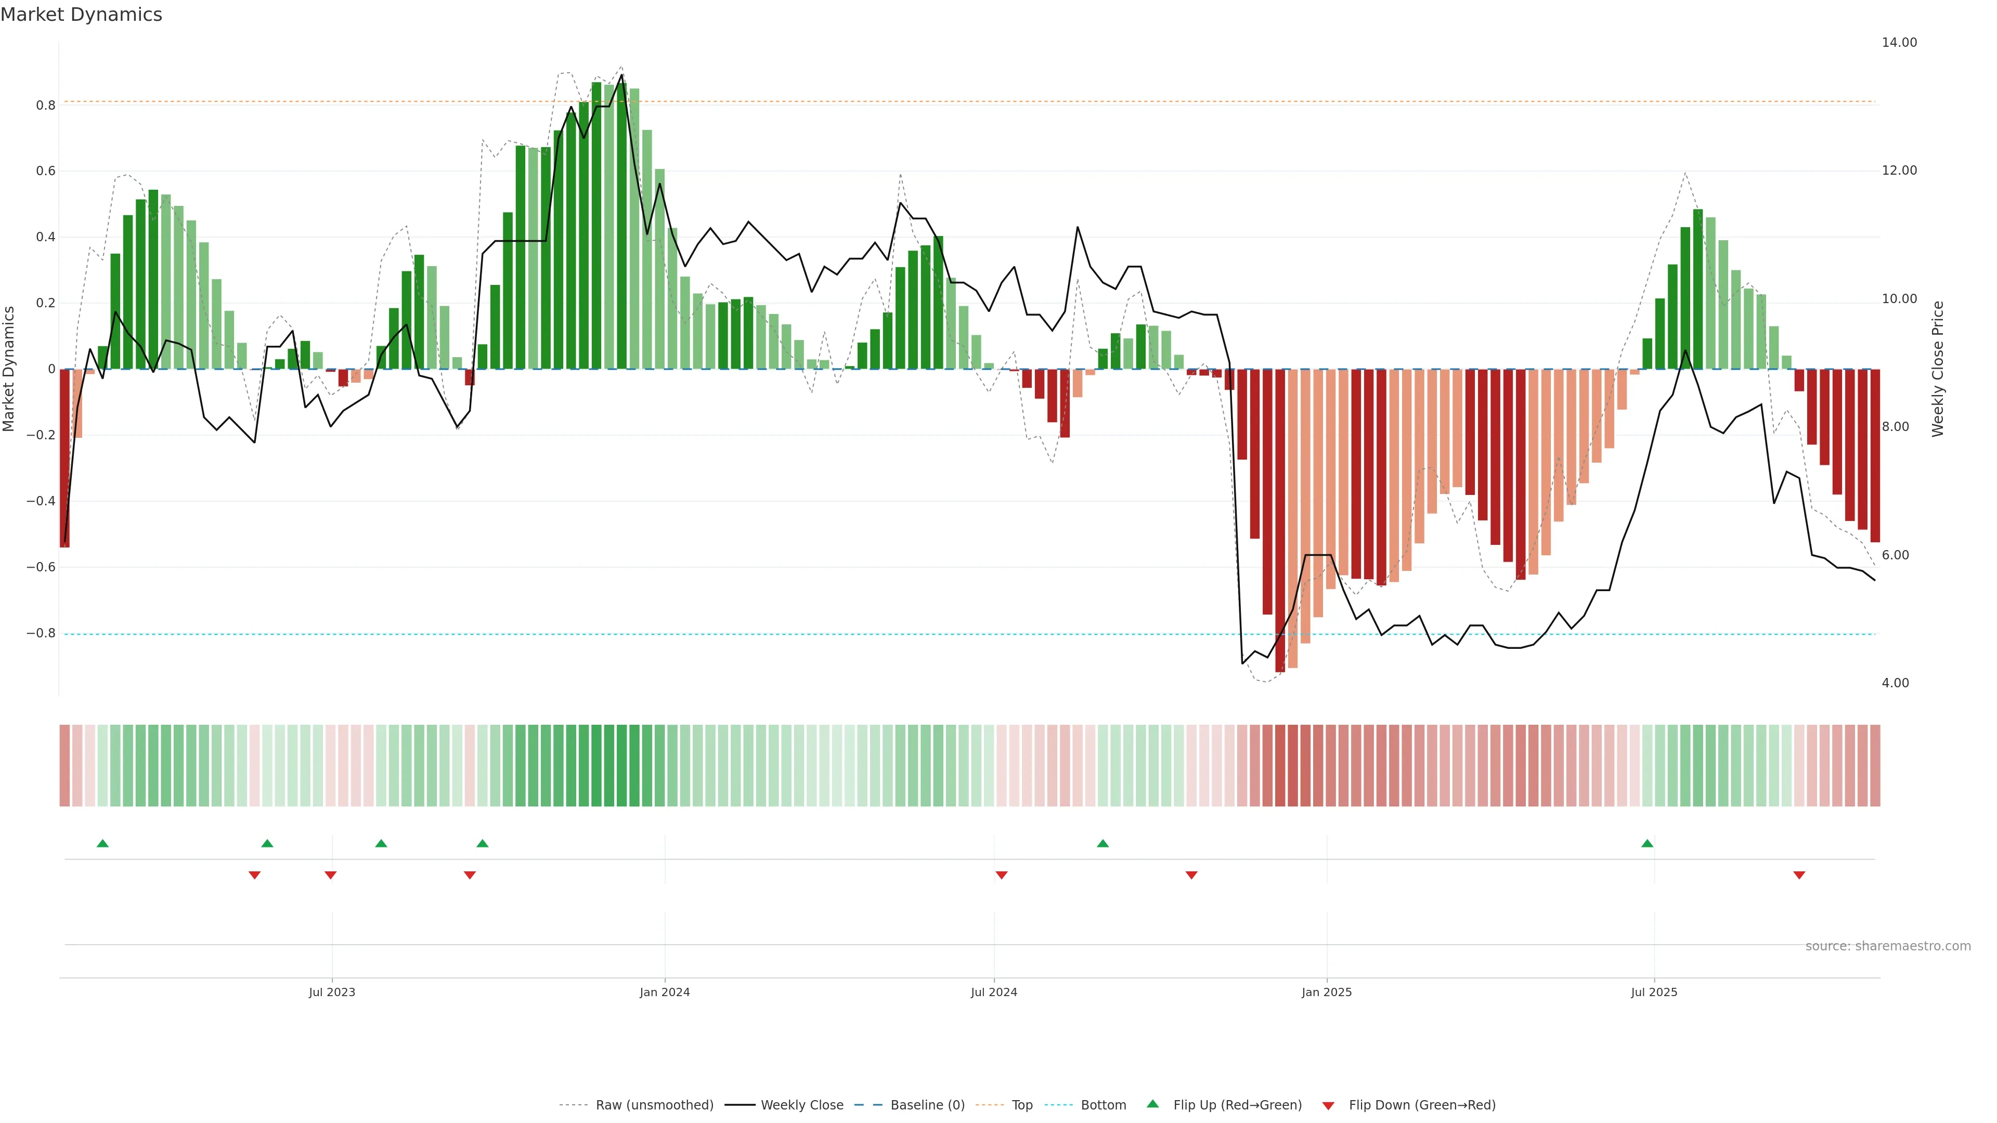Click the Market Dynamics chart title
Image resolution: width=1997 pixels, height=1123 pixels.
click(x=82, y=15)
